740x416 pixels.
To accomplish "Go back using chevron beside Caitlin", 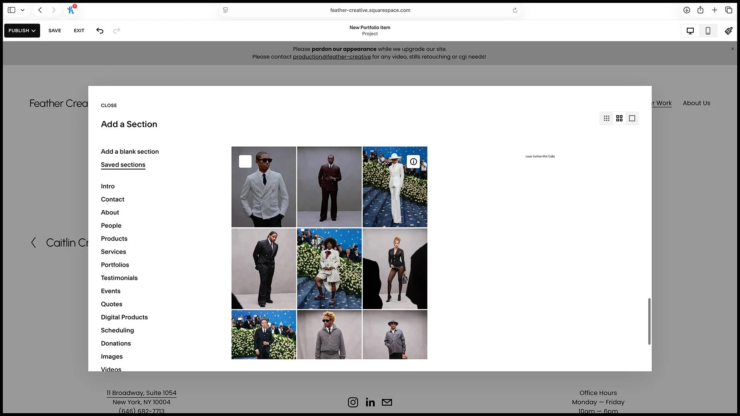I will [34, 243].
